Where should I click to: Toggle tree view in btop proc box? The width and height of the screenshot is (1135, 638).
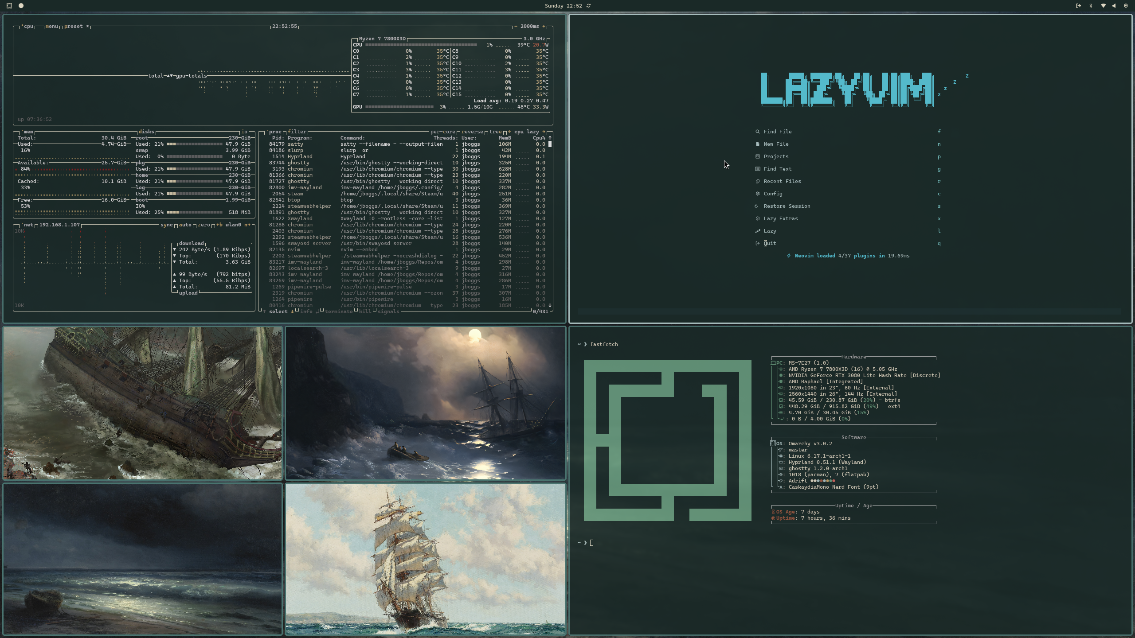coord(496,132)
